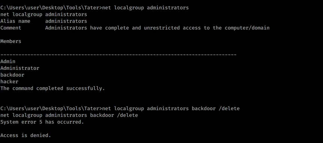
Task: Click the word unrestricted in the comment
Action: coord(162,28)
